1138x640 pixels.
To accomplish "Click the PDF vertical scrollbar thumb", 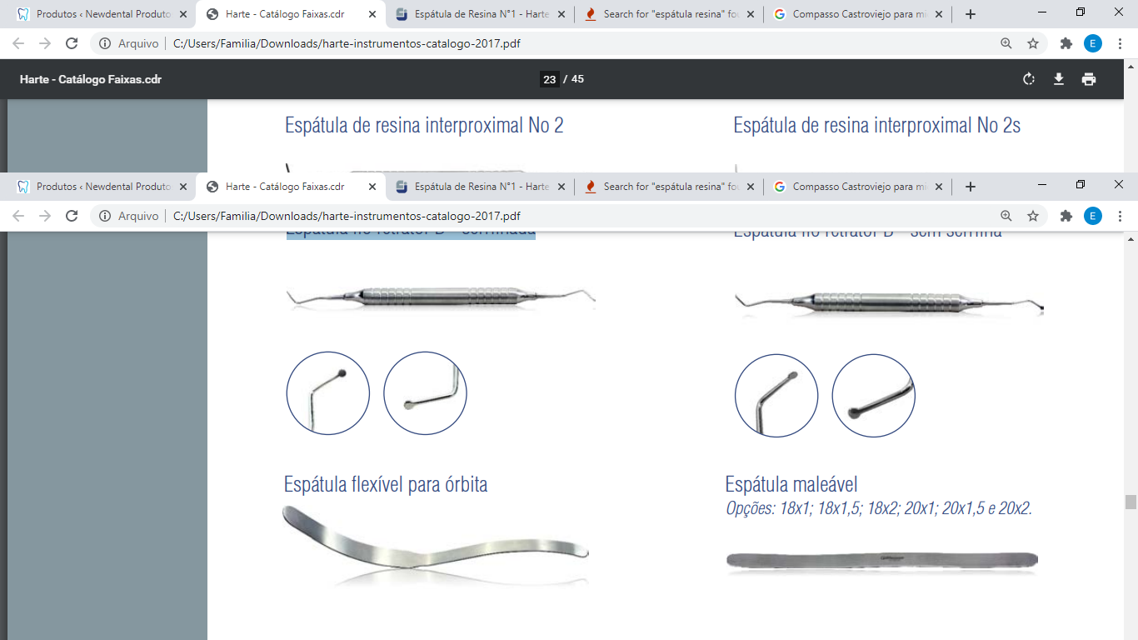I will 1131,502.
